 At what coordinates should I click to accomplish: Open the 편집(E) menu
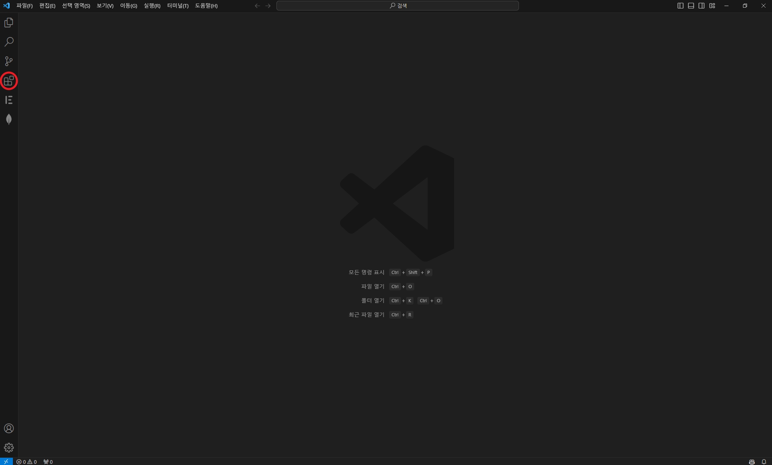48,6
